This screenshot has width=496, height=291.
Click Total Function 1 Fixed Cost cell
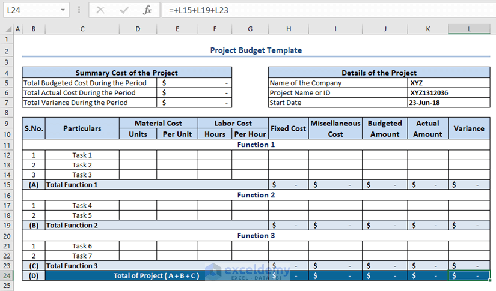pos(289,185)
